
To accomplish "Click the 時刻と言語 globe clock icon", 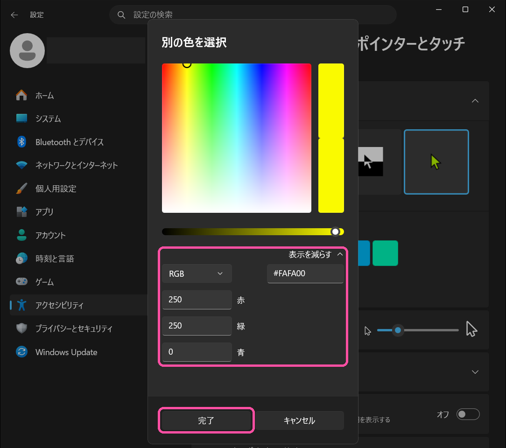I will click(x=21, y=259).
